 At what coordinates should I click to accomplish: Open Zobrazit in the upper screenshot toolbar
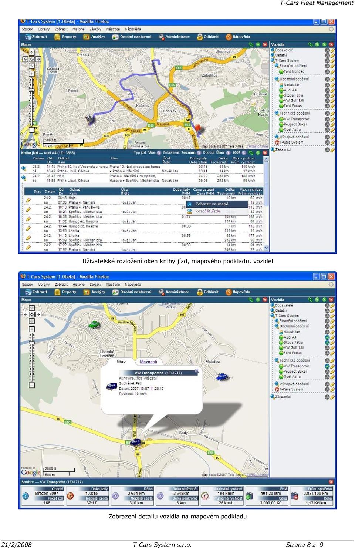(36, 37)
